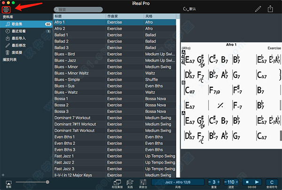Open the Last Edited pencil sidebar item
This screenshot has height=190, width=282.
pos(26,46)
